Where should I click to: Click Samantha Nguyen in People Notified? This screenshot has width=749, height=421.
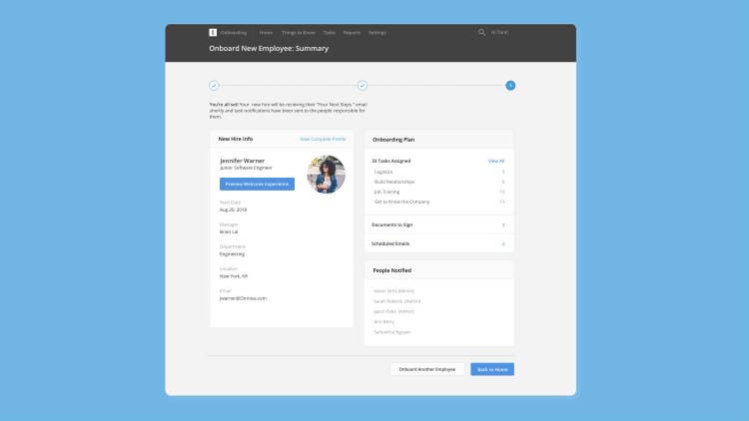pos(392,332)
